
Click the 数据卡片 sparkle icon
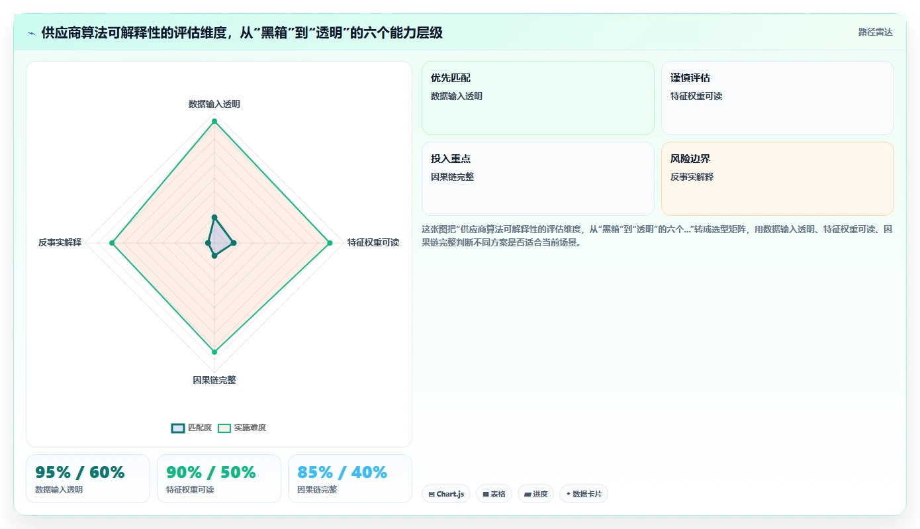(x=569, y=494)
